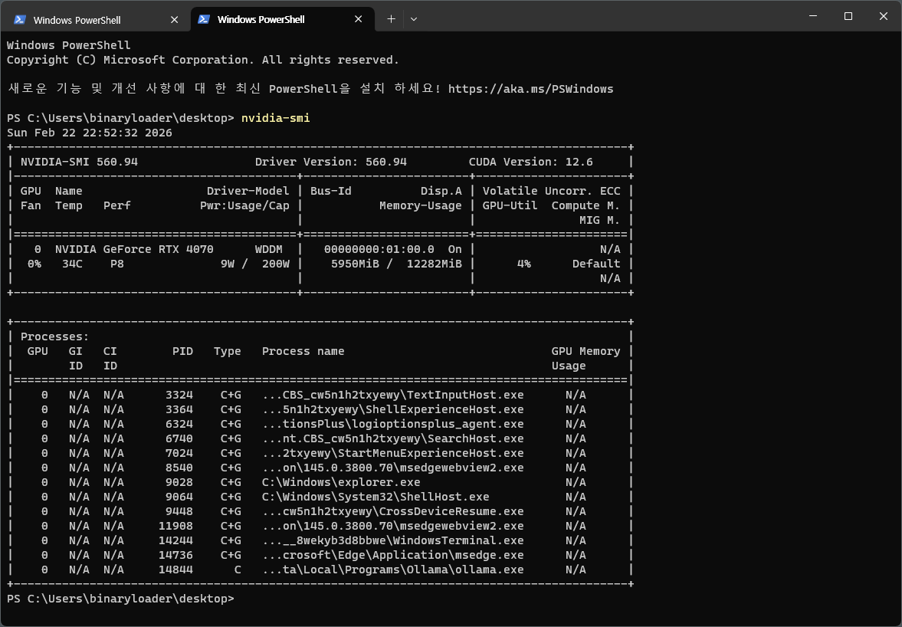Close the first Windows PowerShell tab
Screen dimensions: 902x627
pos(175,18)
